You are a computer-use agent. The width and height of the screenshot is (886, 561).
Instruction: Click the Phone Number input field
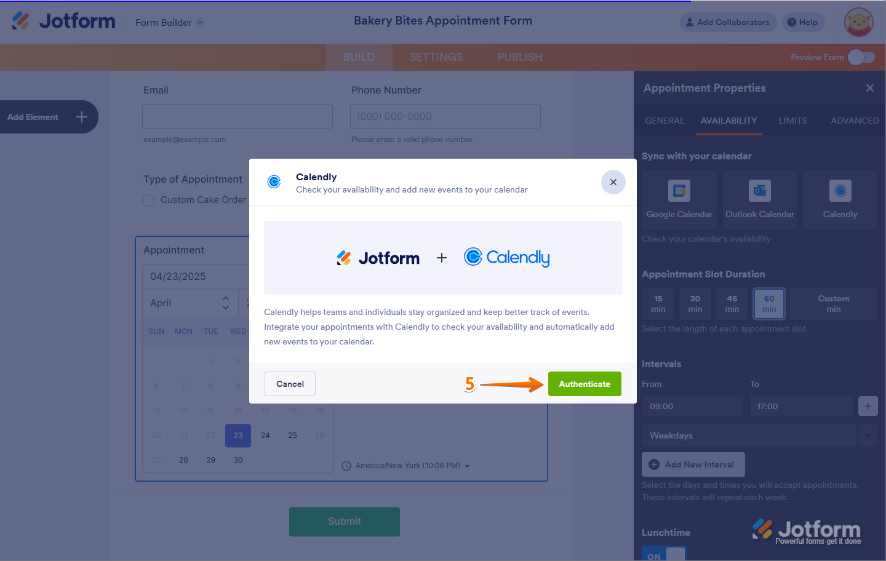pyautogui.click(x=445, y=116)
